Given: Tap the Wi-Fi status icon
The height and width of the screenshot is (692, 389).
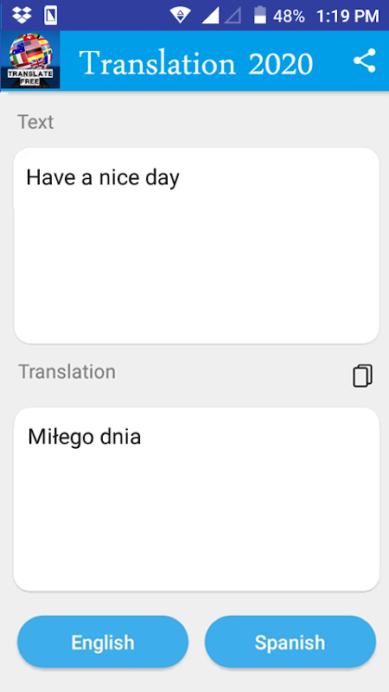Looking at the screenshot, I should point(181,16).
